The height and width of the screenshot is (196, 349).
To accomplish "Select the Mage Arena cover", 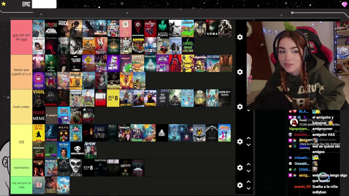I will pyautogui.click(x=100, y=133).
